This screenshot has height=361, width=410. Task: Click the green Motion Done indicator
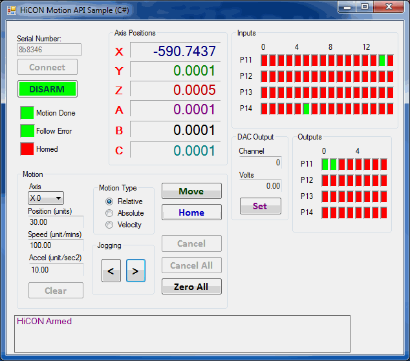click(27, 113)
